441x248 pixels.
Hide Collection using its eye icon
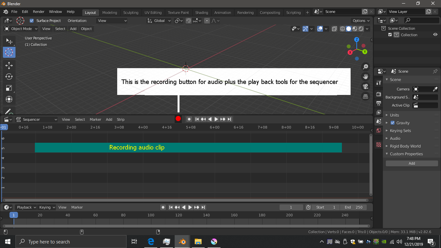click(x=435, y=35)
